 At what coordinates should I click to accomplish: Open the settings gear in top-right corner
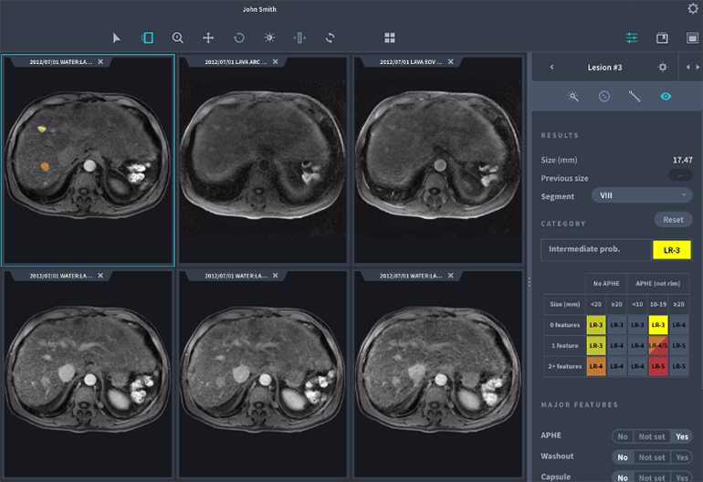[x=692, y=9]
